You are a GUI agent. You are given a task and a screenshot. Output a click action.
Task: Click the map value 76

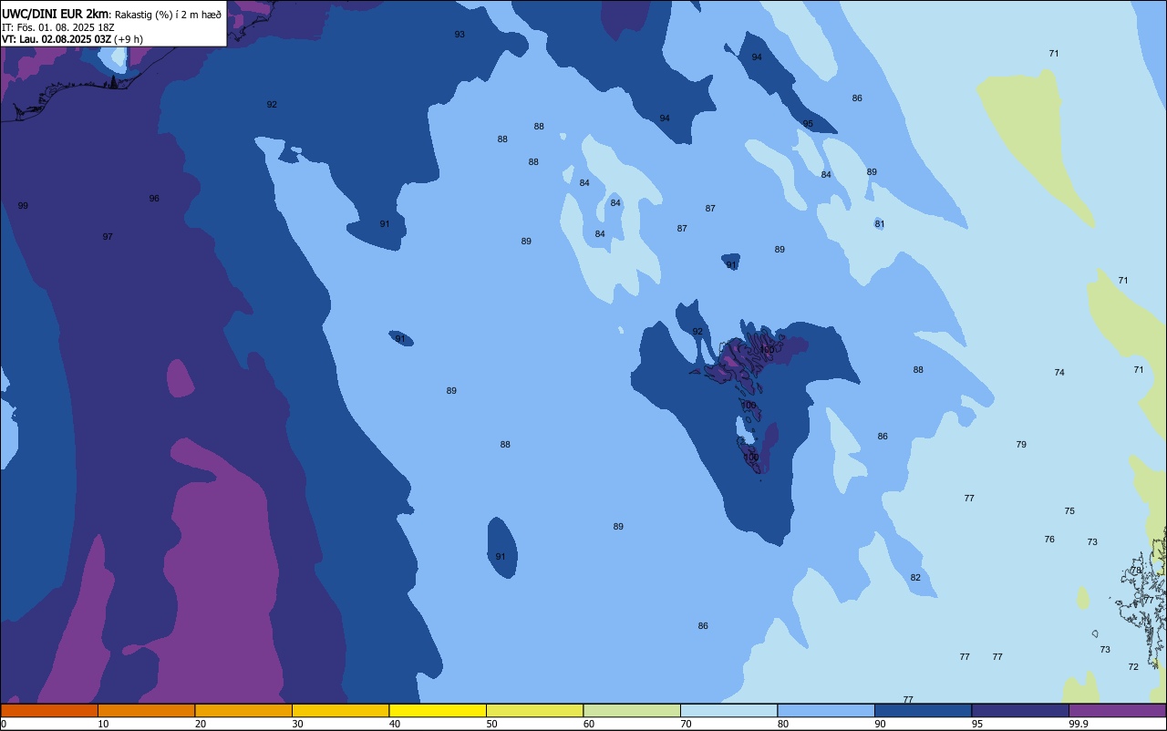pos(1049,540)
